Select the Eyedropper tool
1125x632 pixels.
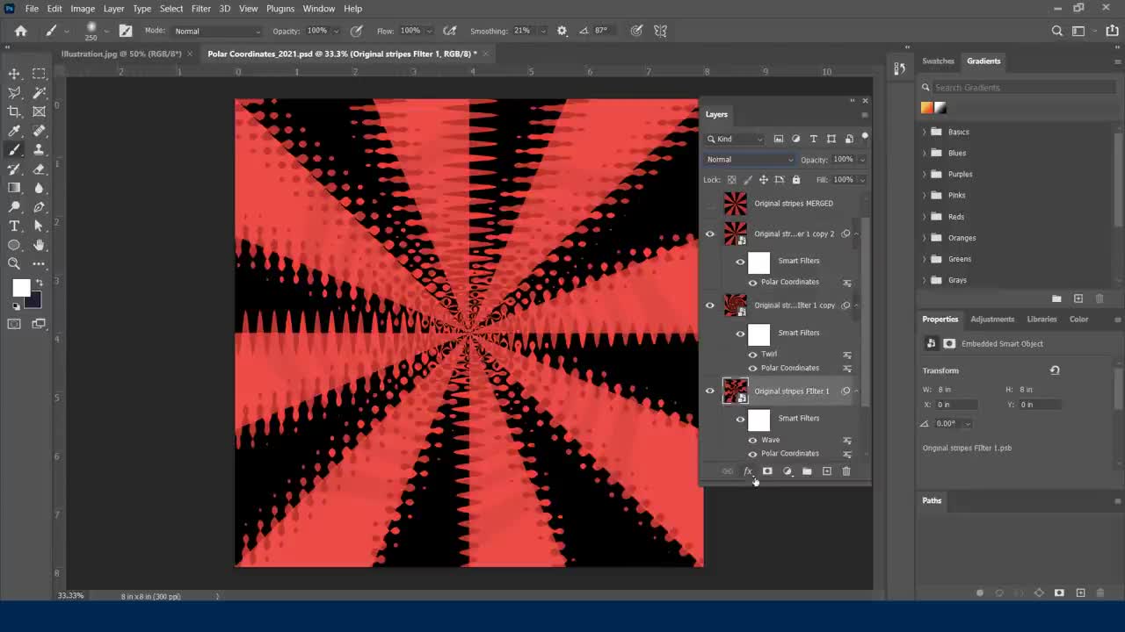14,131
